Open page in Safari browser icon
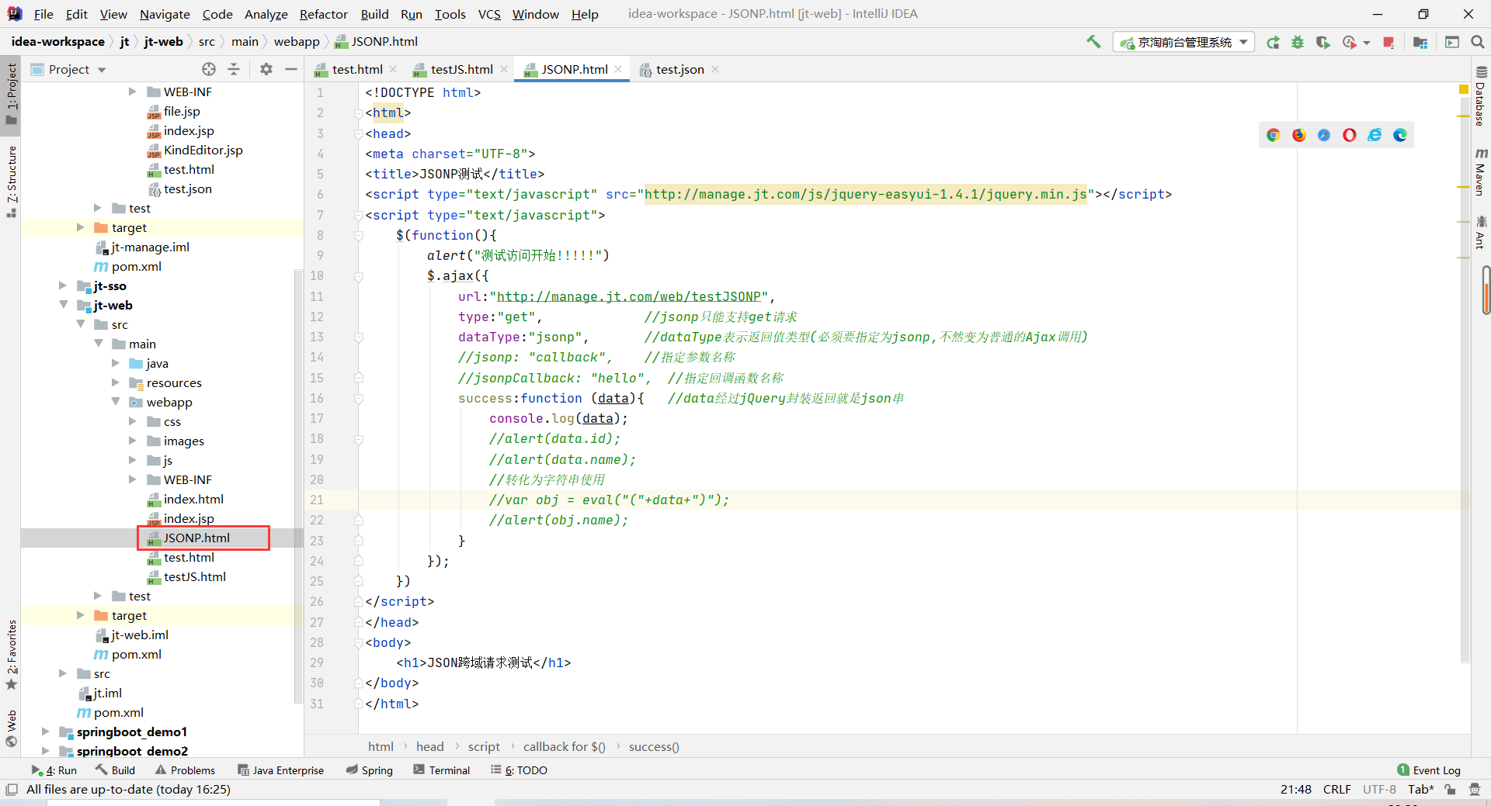 coord(1324,135)
